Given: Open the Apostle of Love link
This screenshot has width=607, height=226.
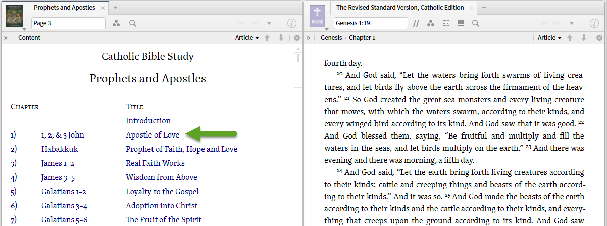Looking at the screenshot, I should (x=153, y=135).
